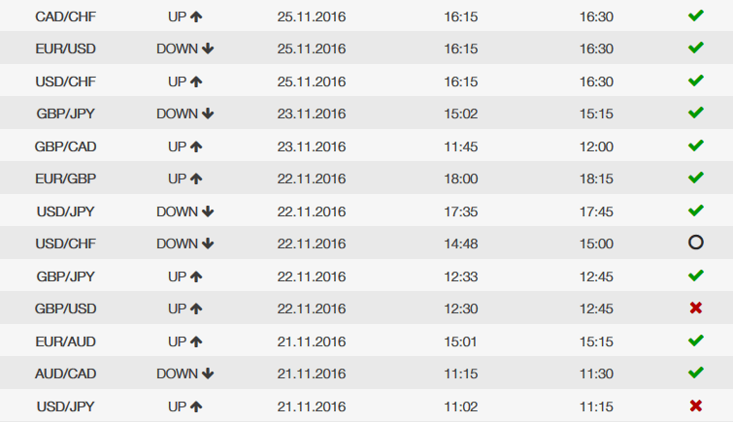Image resolution: width=733 pixels, height=422 pixels.
Task: Click the up arrow in the GBP/CAD row
Action: click(196, 146)
